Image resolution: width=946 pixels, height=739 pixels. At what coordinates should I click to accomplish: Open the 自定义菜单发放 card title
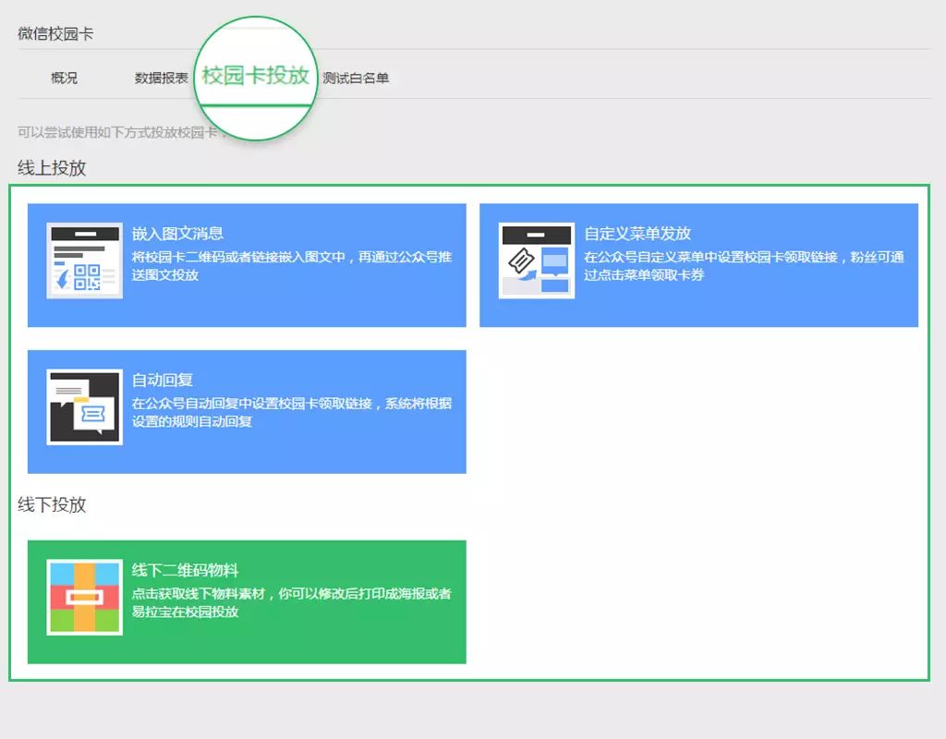637,234
